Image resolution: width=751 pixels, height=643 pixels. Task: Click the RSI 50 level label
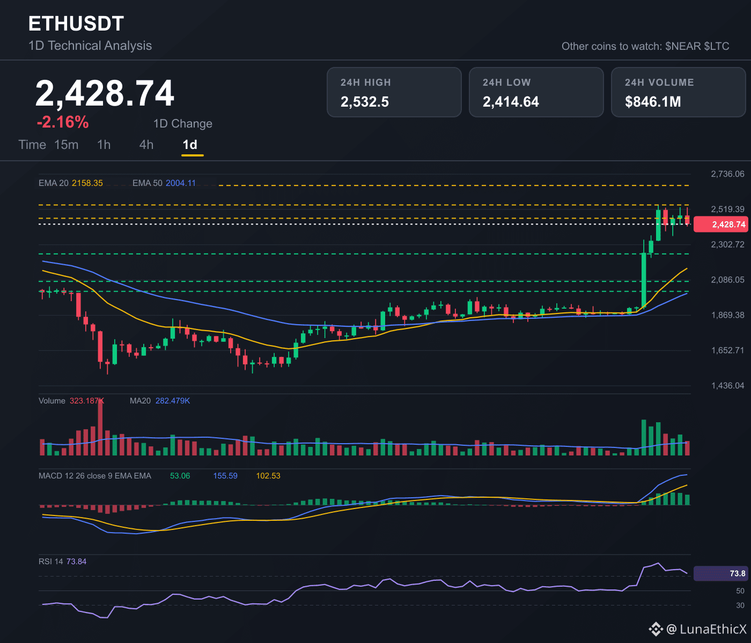[x=740, y=591]
